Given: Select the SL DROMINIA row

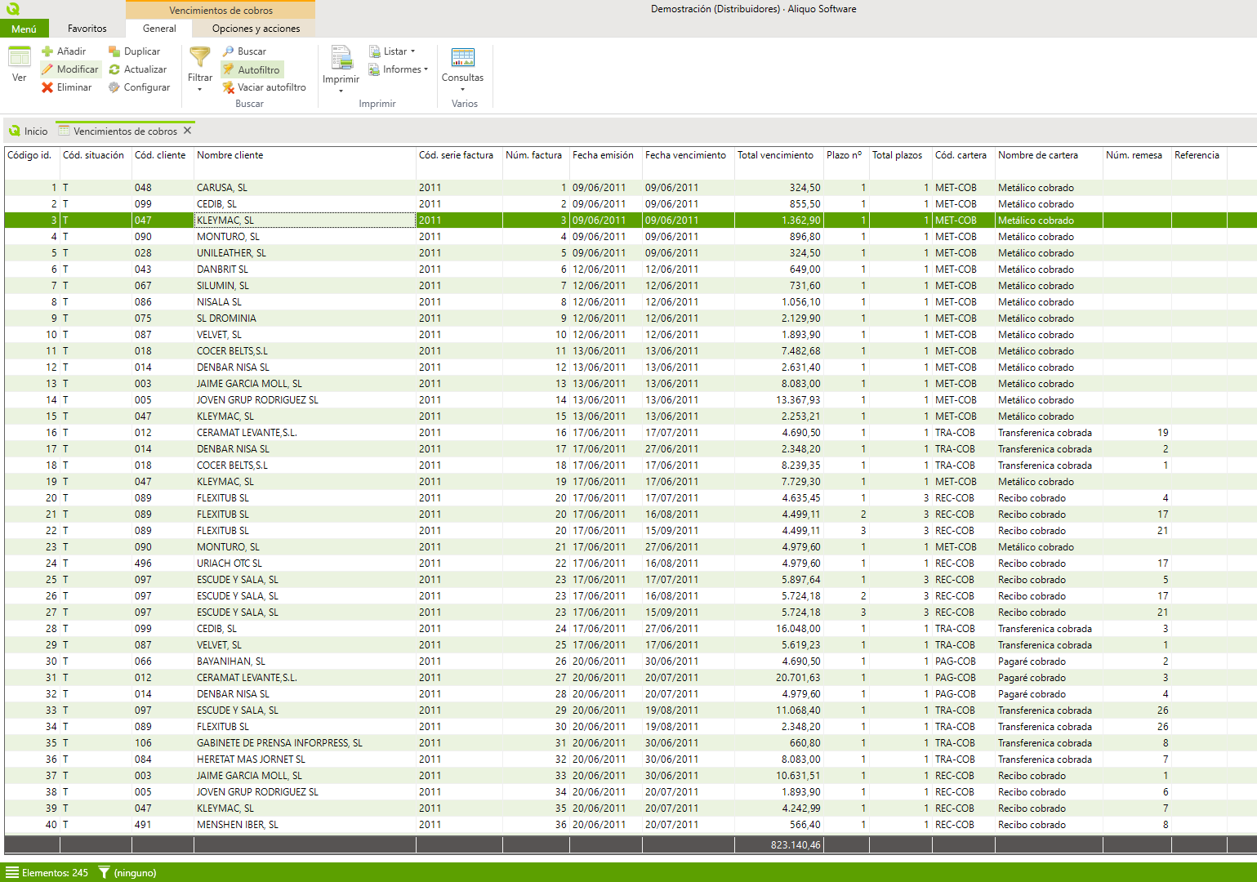Looking at the screenshot, I should click(630, 318).
